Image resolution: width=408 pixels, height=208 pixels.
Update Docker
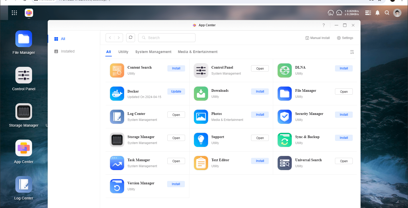(x=176, y=92)
